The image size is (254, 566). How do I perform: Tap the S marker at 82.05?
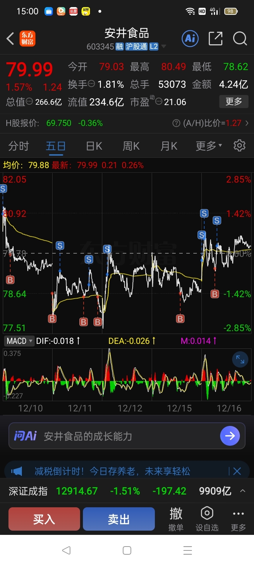(3, 189)
